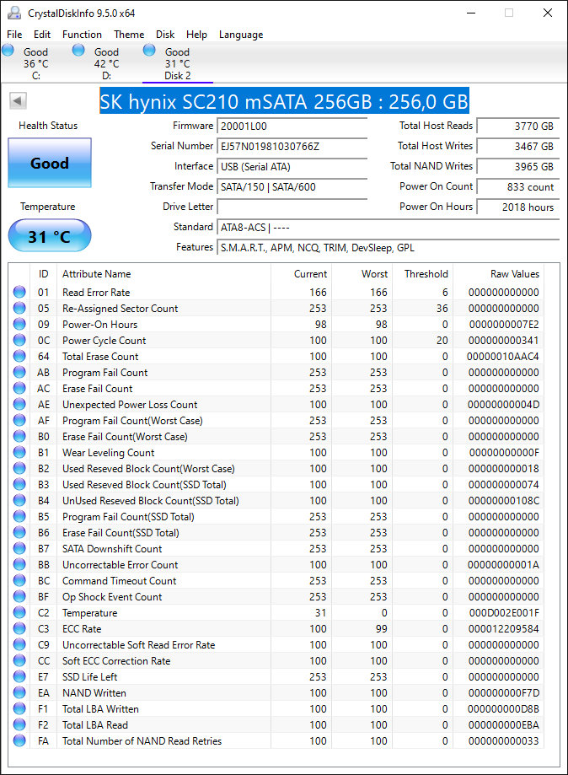The image size is (568, 775).
Task: Select the Erase Fail Count(SSD Total) row
Action: point(276,532)
